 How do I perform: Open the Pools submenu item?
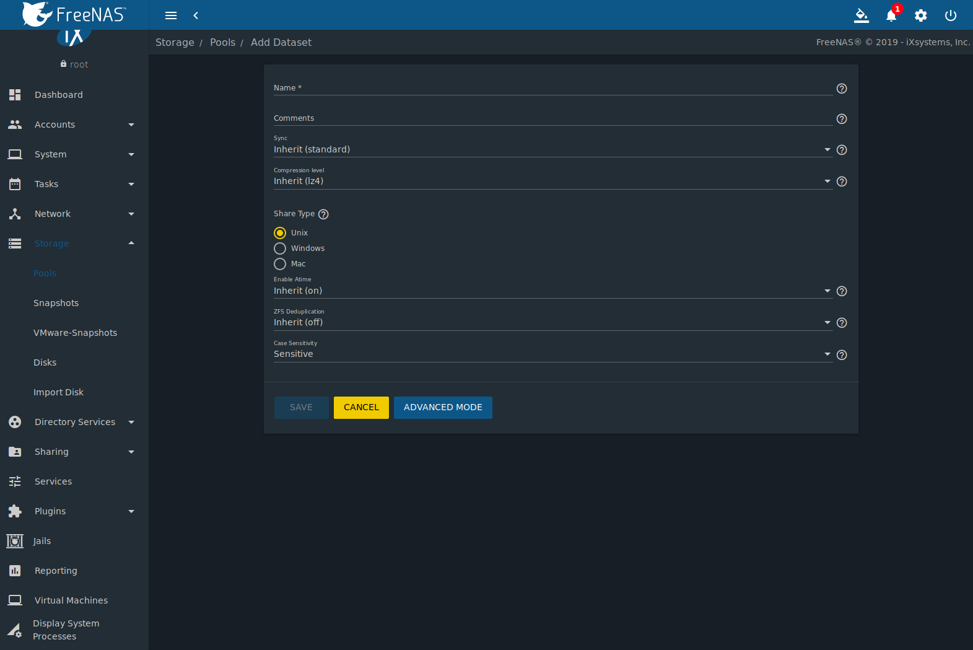coord(45,273)
